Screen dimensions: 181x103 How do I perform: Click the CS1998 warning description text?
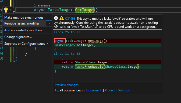pyautogui.click(x=106, y=23)
